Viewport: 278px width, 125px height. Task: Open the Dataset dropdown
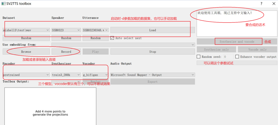[x=26, y=30]
